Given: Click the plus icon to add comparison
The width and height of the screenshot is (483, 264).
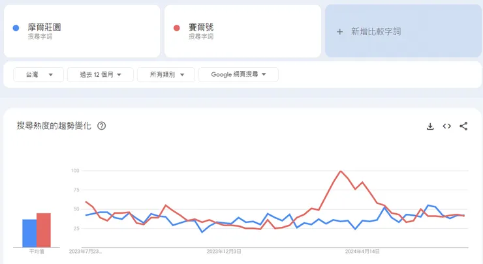Looking at the screenshot, I should click(339, 31).
